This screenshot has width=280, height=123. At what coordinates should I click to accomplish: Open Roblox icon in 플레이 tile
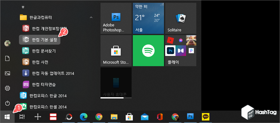(170, 40)
